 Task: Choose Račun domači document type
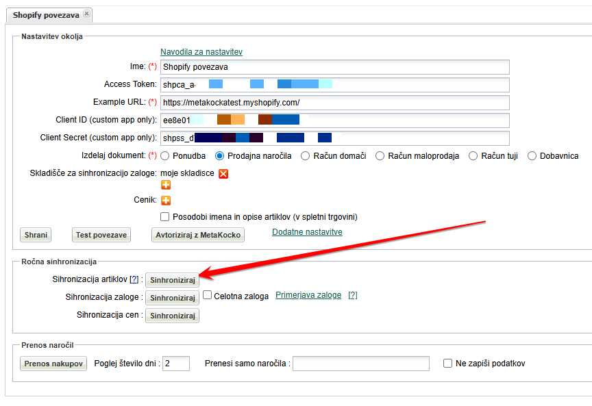[x=305, y=156]
